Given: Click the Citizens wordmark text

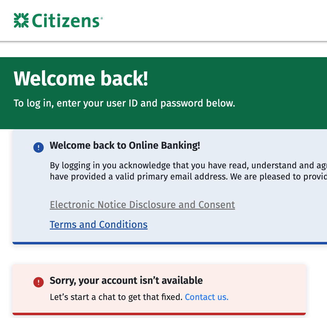Looking at the screenshot, I should (x=65, y=20).
